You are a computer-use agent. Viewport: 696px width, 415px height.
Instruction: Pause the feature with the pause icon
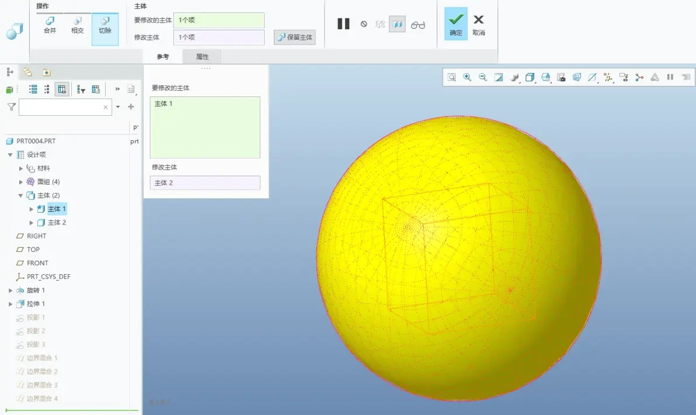(x=343, y=24)
